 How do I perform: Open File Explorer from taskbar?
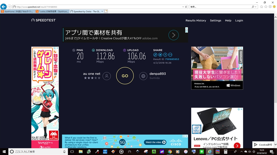coord(81,152)
